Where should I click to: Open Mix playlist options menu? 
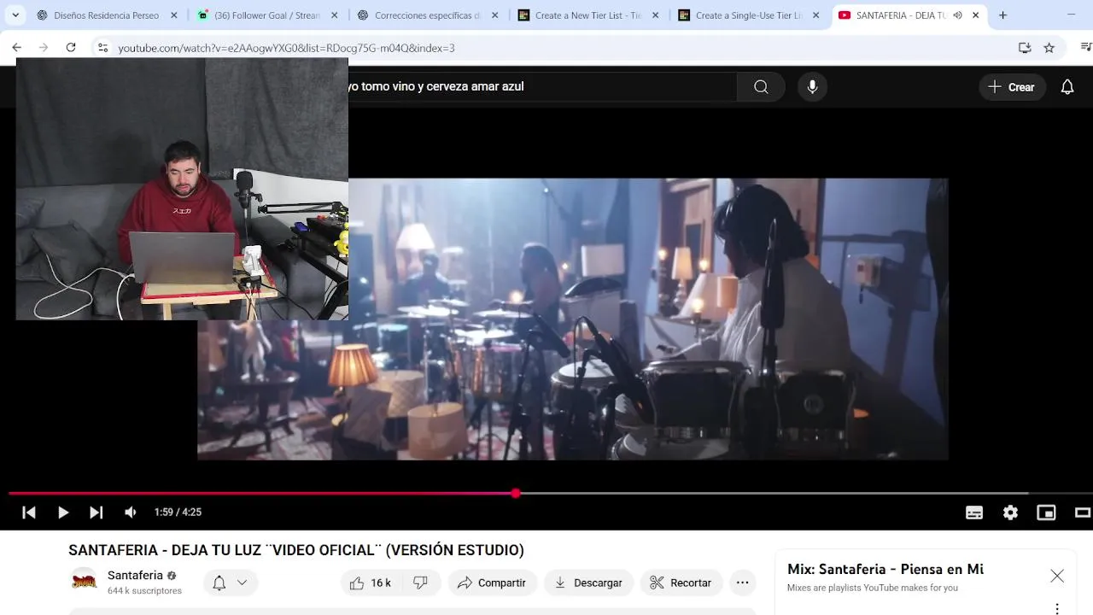click(1057, 609)
